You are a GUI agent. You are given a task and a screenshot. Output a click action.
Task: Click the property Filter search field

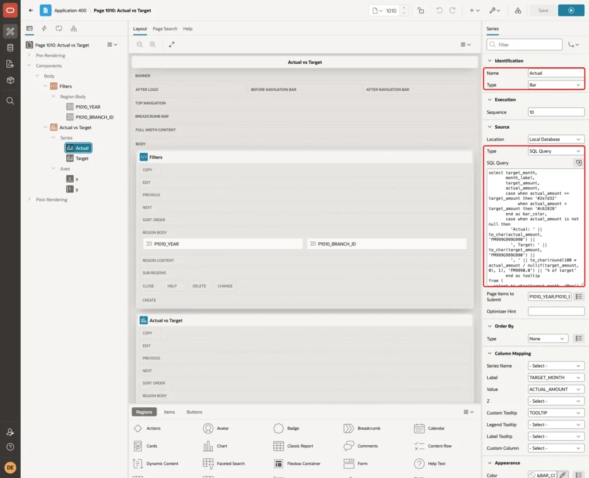pos(525,45)
